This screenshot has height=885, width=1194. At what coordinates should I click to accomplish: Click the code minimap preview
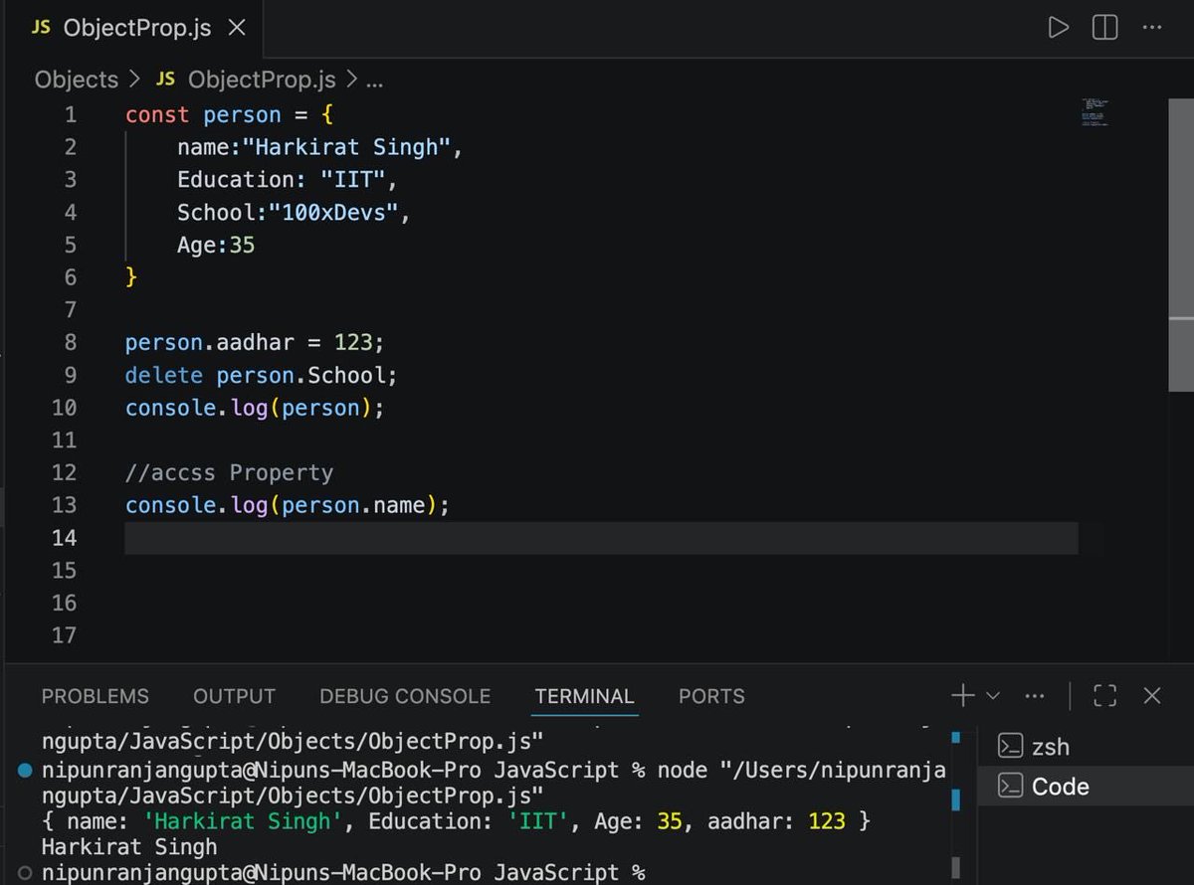tap(1094, 111)
